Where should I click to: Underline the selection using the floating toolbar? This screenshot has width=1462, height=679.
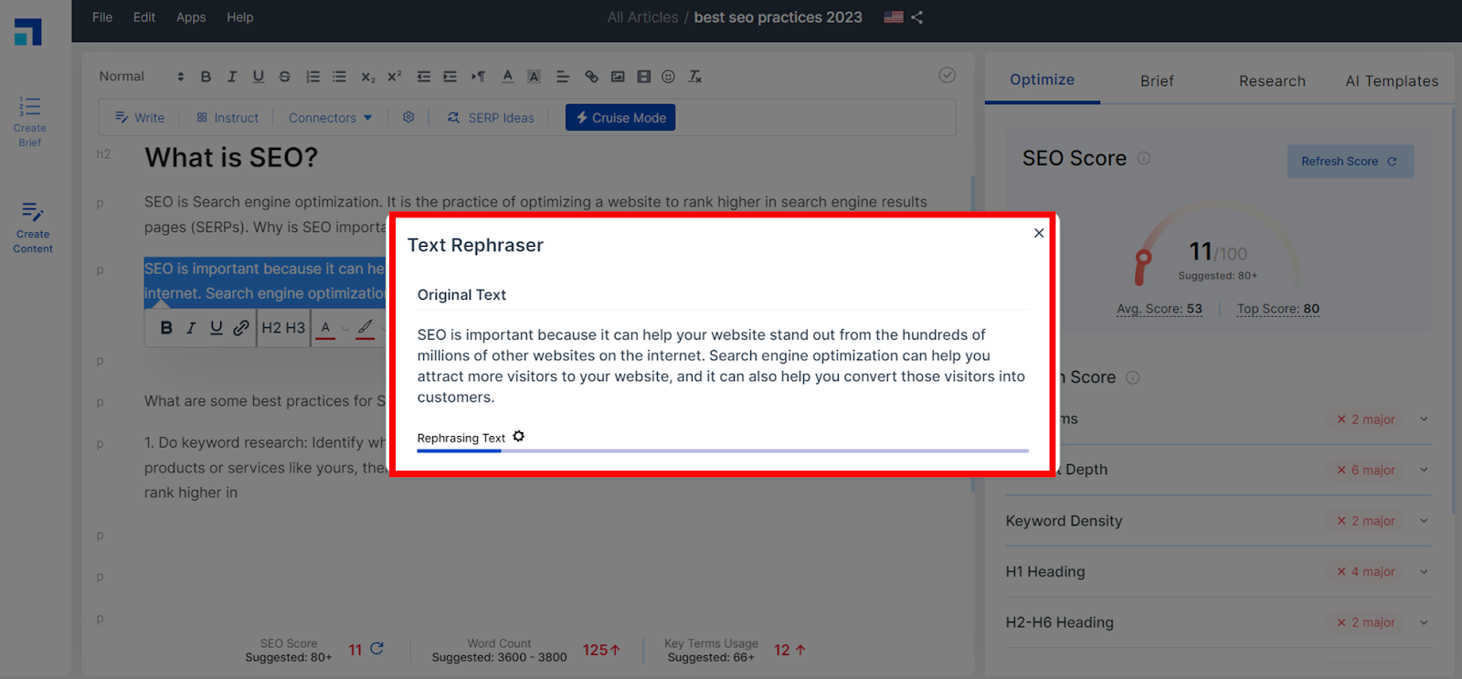click(x=216, y=327)
